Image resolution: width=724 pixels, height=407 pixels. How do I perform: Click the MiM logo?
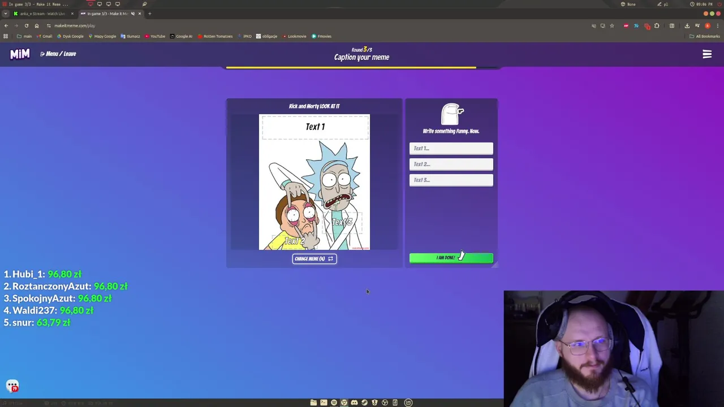pyautogui.click(x=20, y=54)
